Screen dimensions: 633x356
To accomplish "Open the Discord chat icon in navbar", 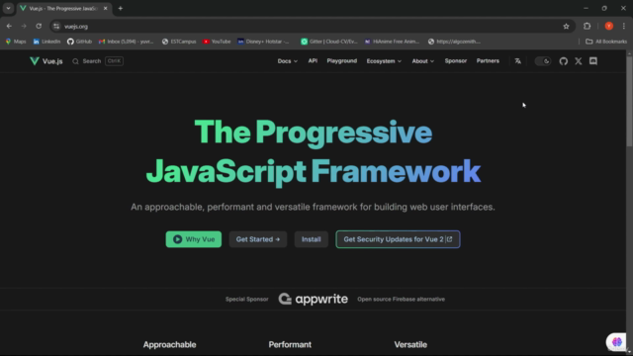I will tap(593, 61).
